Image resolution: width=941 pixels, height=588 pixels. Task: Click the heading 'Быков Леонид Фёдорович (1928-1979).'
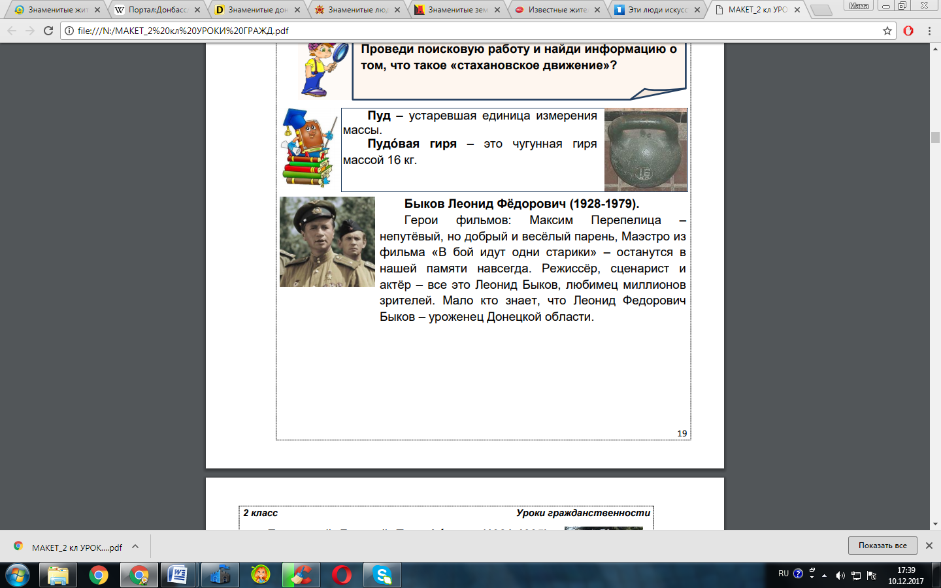(x=521, y=204)
